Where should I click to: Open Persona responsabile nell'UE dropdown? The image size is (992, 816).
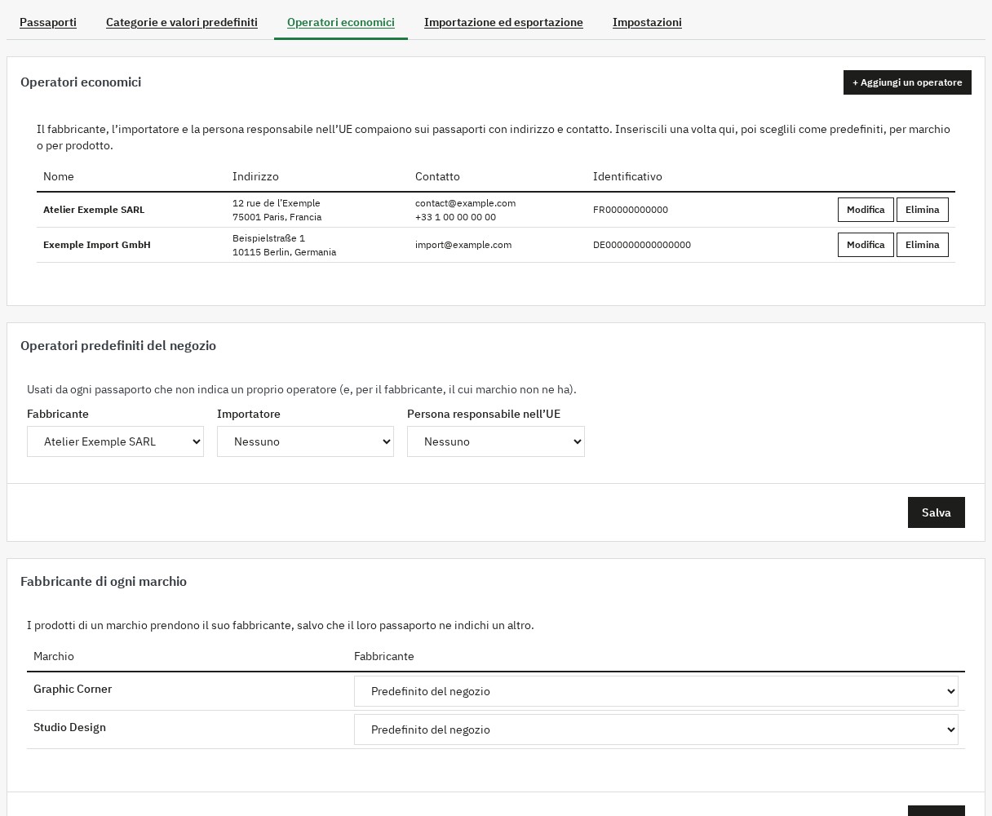point(496,441)
